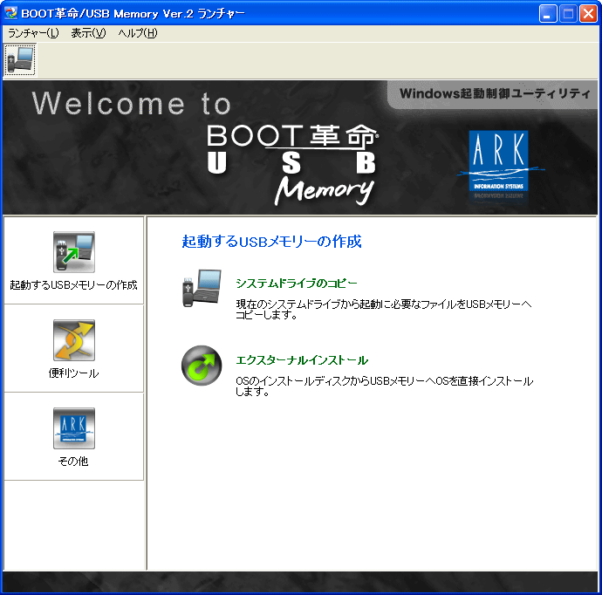Click the description starting OSのインストールディスクから

click(384, 386)
